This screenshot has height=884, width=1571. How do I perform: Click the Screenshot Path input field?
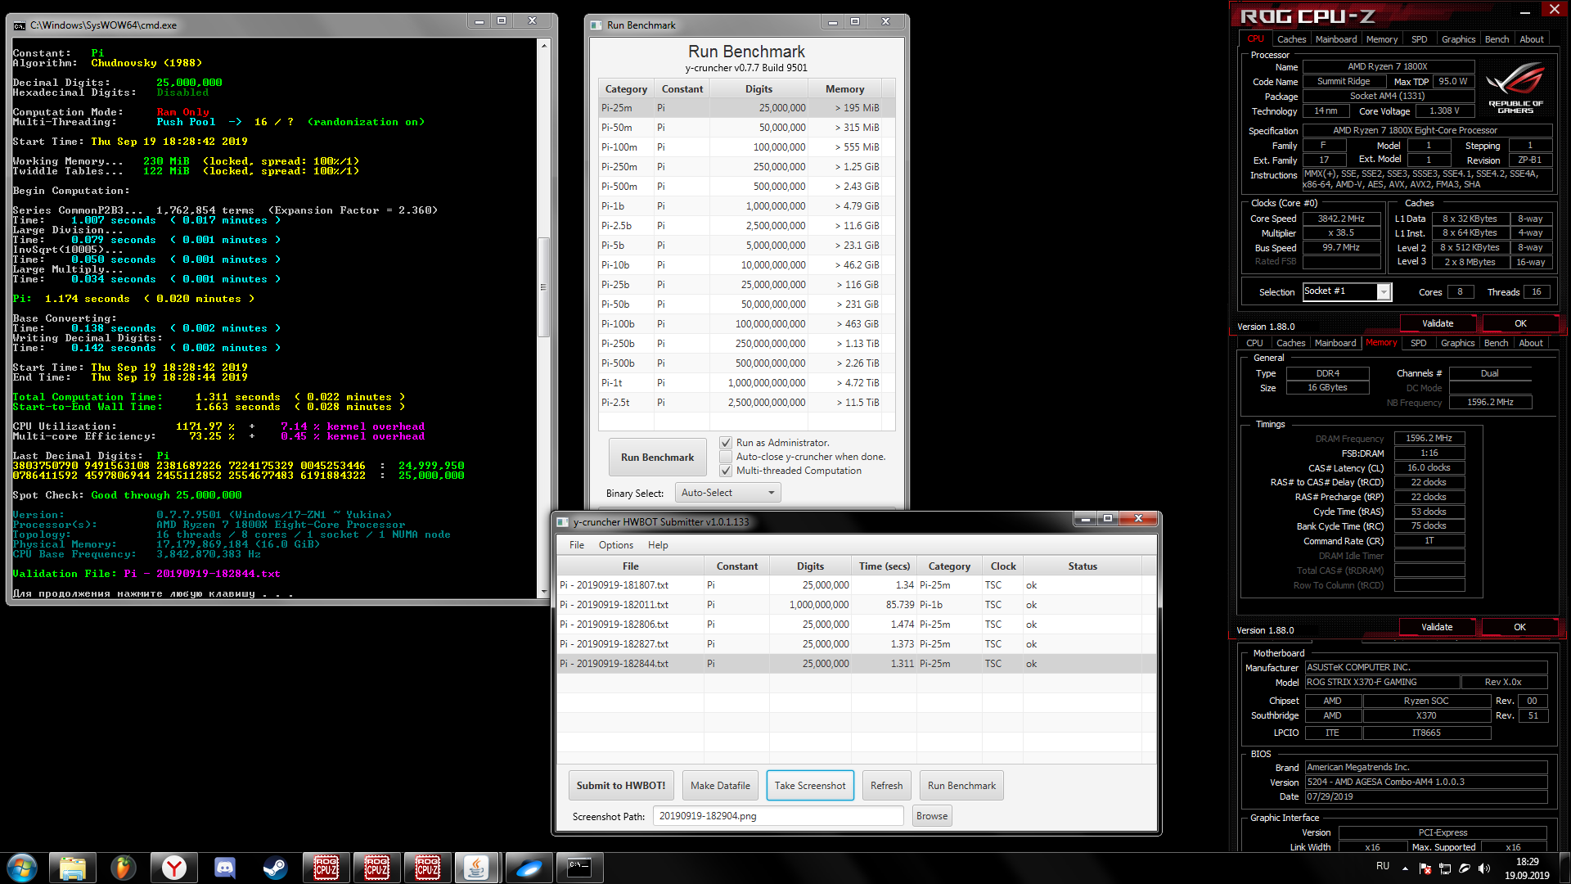point(778,816)
